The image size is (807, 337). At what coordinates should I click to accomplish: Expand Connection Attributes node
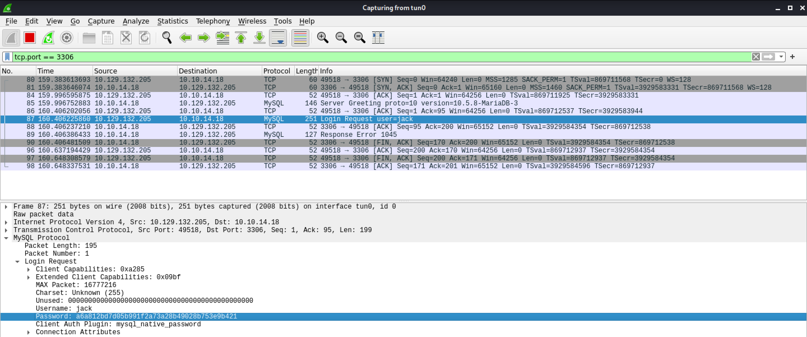click(29, 332)
